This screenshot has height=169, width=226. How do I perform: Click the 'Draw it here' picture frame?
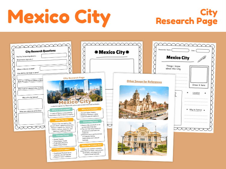coord(199,77)
